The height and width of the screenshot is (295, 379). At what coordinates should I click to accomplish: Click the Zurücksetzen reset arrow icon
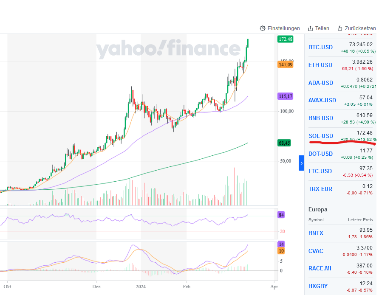[340, 28]
